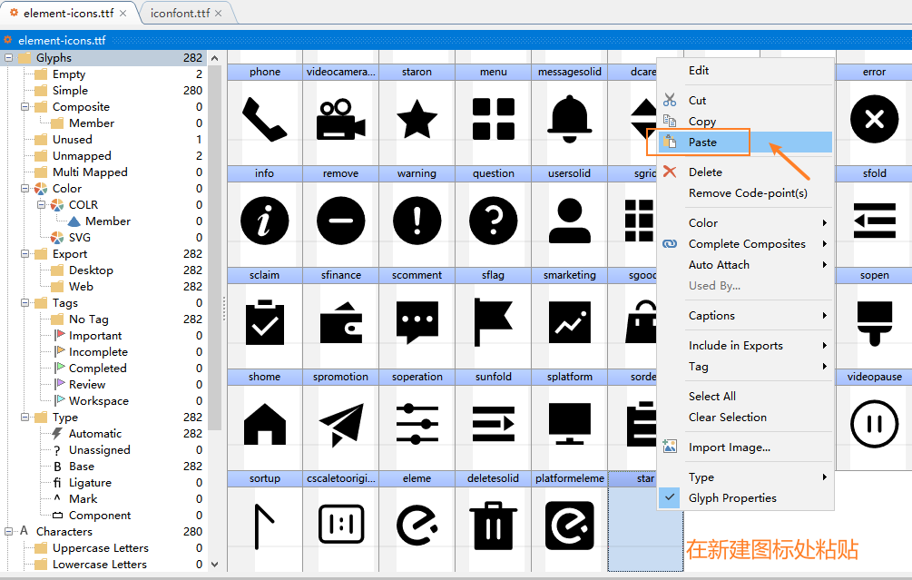Select the videopause glyph
The width and height of the screenshot is (912, 580).
pos(874,423)
